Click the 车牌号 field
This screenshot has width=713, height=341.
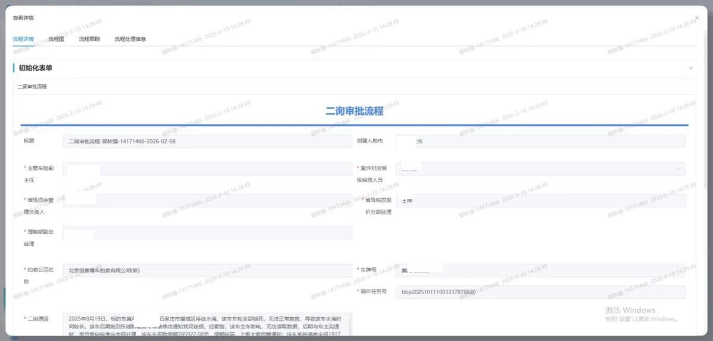540,270
